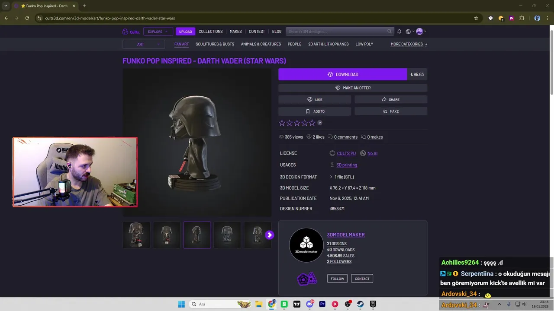
Task: Open the Chrome profile avatar
Action: coord(537,18)
